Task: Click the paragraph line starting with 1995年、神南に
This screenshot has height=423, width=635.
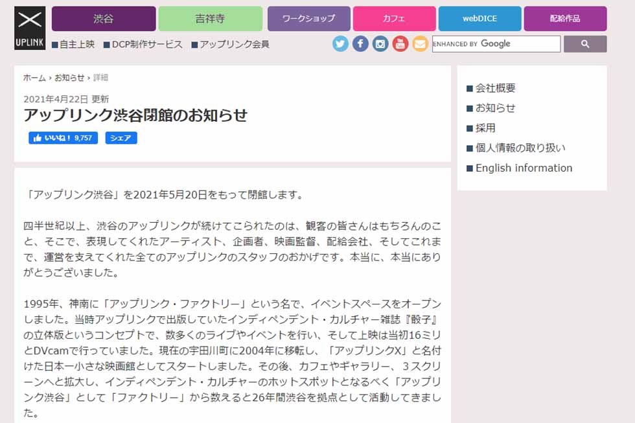Action: coord(233,304)
